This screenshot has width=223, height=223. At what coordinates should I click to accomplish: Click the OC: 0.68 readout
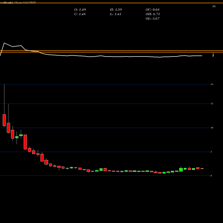[153, 10]
